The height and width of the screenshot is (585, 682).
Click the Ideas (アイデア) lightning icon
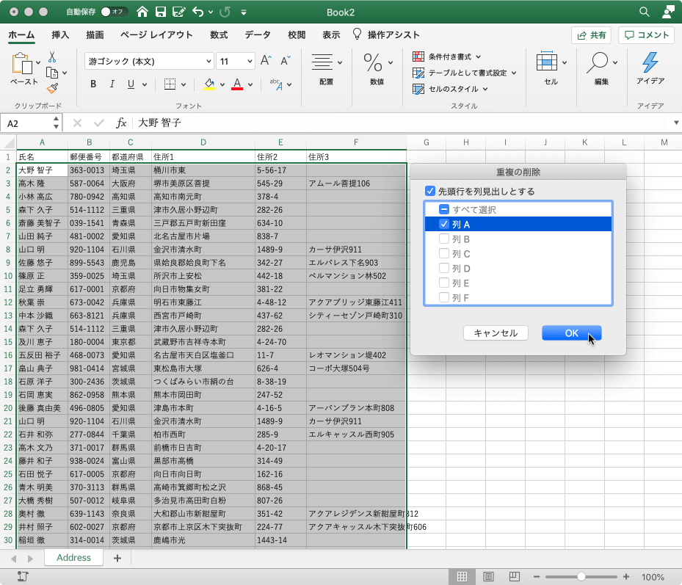coord(650,62)
